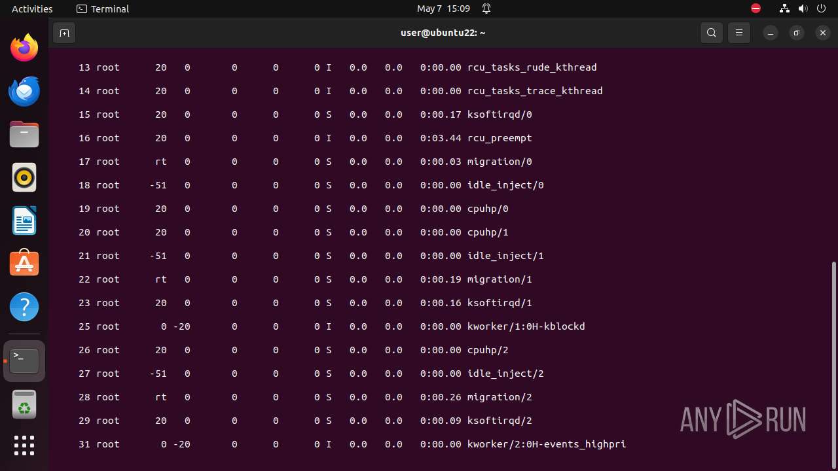
Task: Open a new terminal tab
Action: [64, 33]
